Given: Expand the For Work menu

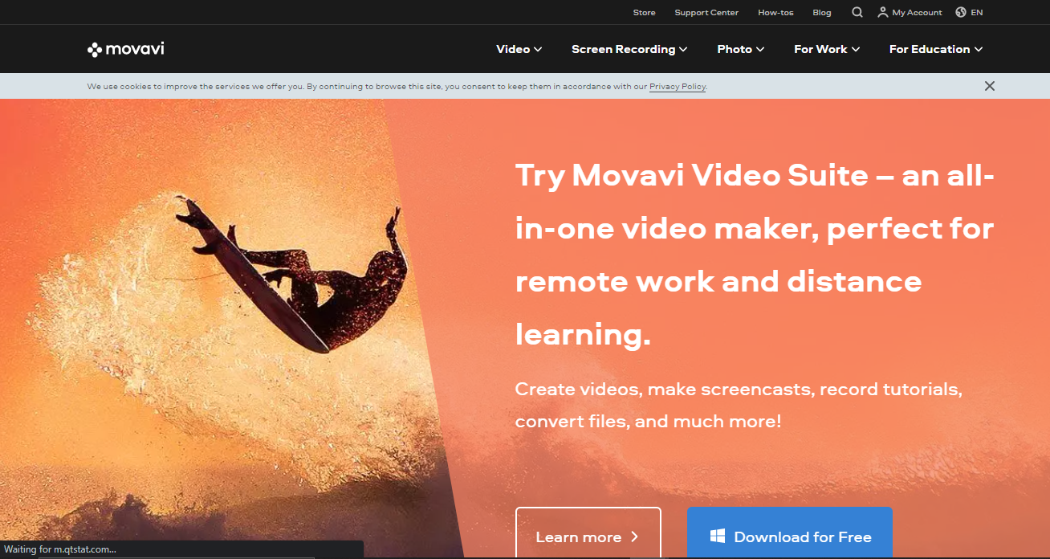Looking at the screenshot, I should click(x=827, y=49).
